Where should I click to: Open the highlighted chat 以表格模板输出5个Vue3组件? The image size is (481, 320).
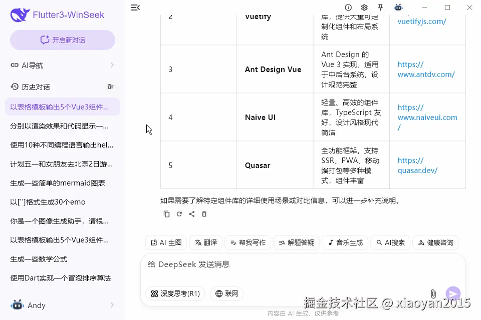(x=63, y=107)
